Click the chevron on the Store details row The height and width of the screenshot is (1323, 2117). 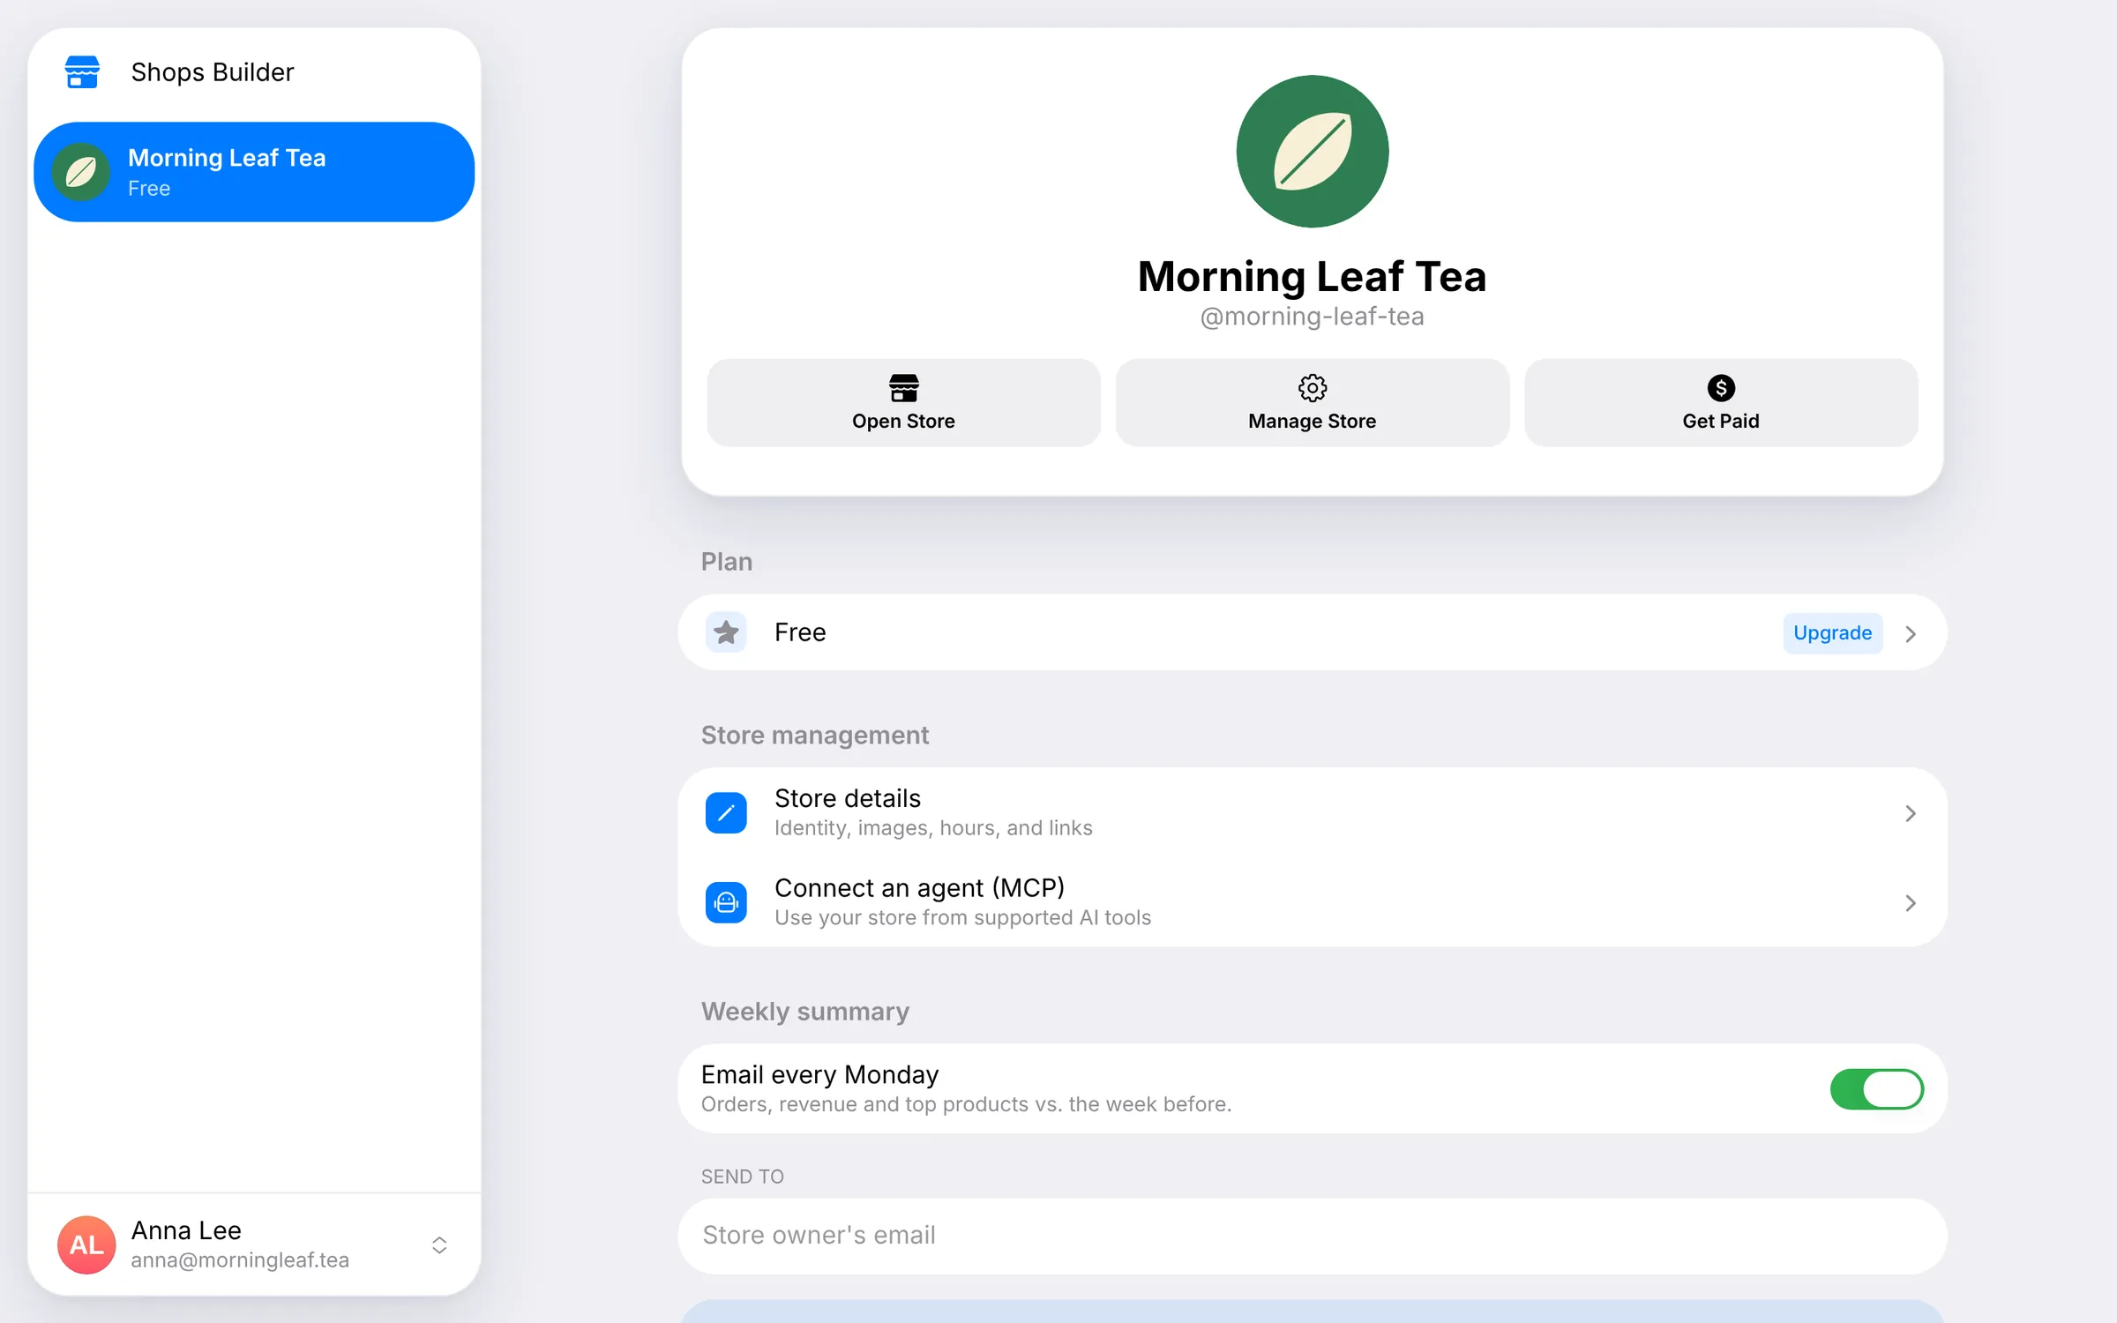pos(1911,813)
